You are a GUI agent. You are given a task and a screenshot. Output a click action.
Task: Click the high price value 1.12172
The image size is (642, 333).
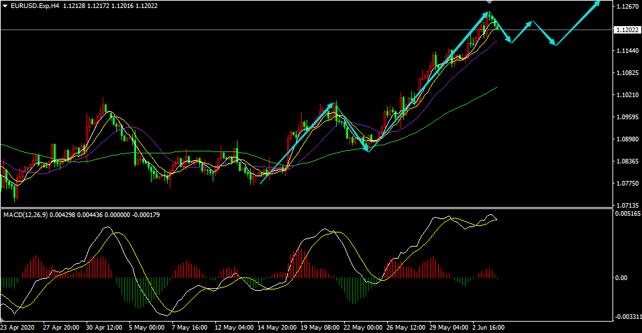pyautogui.click(x=98, y=6)
